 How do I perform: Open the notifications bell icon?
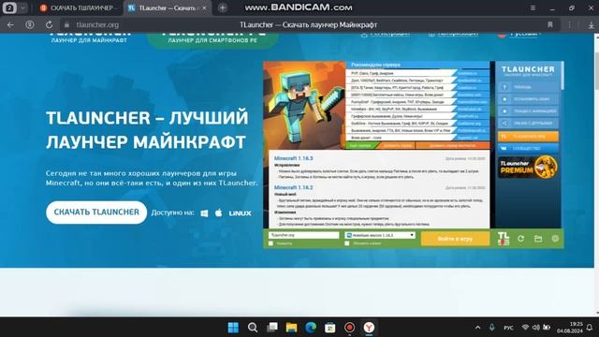[590, 328]
